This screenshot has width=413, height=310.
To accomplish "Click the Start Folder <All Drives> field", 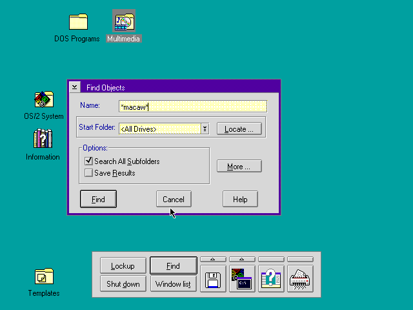I will [x=160, y=129].
